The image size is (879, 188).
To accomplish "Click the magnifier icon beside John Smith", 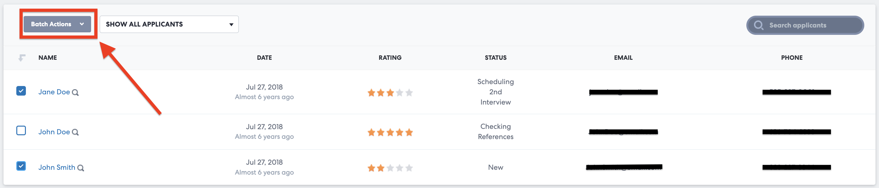I will (81, 168).
